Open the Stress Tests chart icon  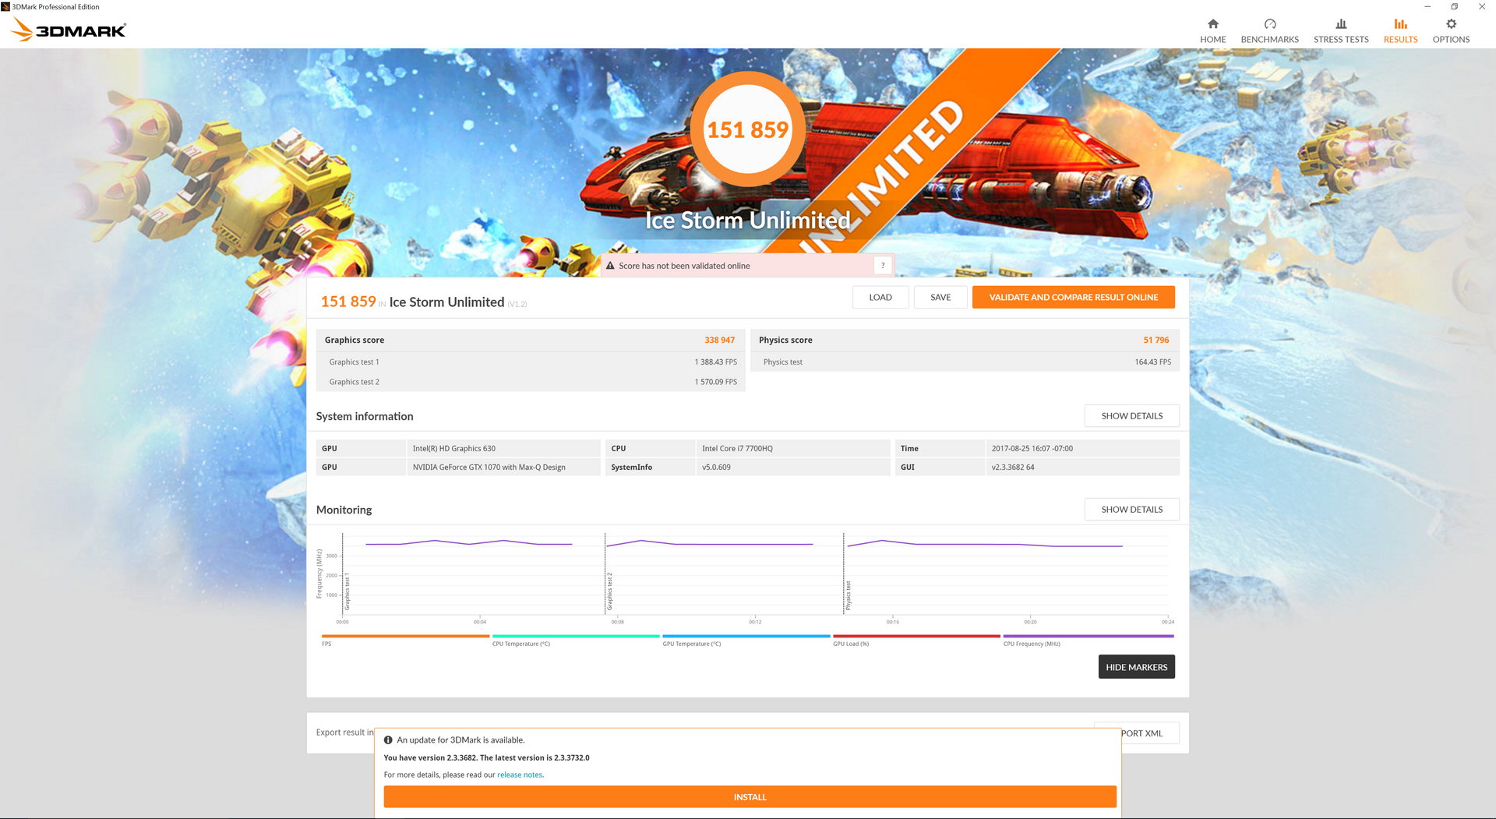click(x=1341, y=24)
